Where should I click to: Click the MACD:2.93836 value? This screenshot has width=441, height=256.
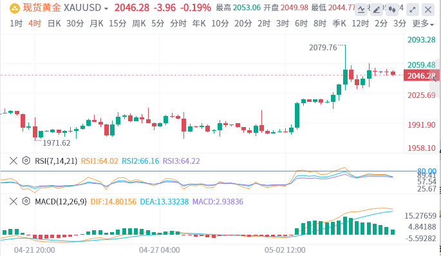[218, 202]
